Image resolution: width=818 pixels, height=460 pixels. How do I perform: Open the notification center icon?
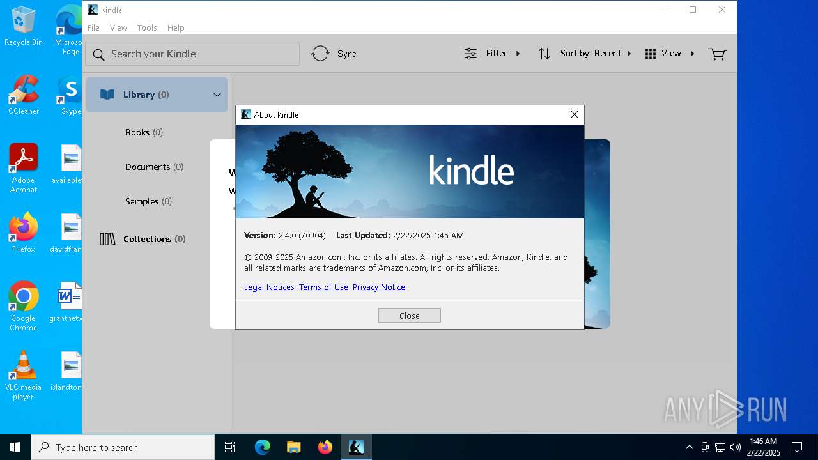(x=797, y=447)
